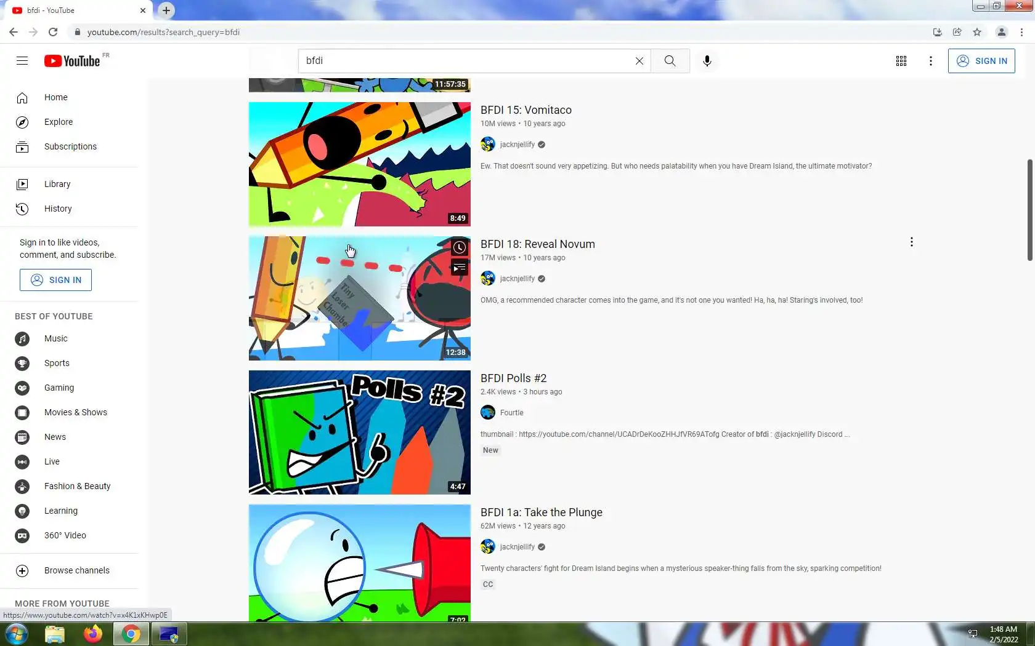The height and width of the screenshot is (646, 1035).
Task: Open the Movies & Shows icon
Action: (22, 412)
